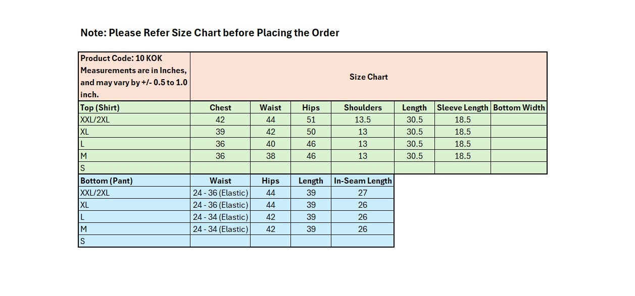The height and width of the screenshot is (296, 635).
Task: Click pant XXL/2XL waist '24 - 36 (Elastic)'
Action: (x=220, y=193)
